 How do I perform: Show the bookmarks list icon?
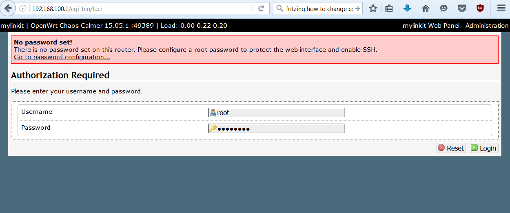pos(389,9)
